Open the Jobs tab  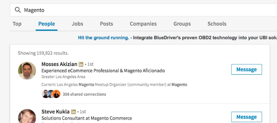click(x=77, y=24)
